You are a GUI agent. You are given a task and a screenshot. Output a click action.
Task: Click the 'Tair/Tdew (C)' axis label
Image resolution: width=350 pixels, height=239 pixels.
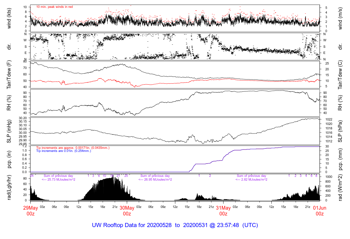[340, 75]
